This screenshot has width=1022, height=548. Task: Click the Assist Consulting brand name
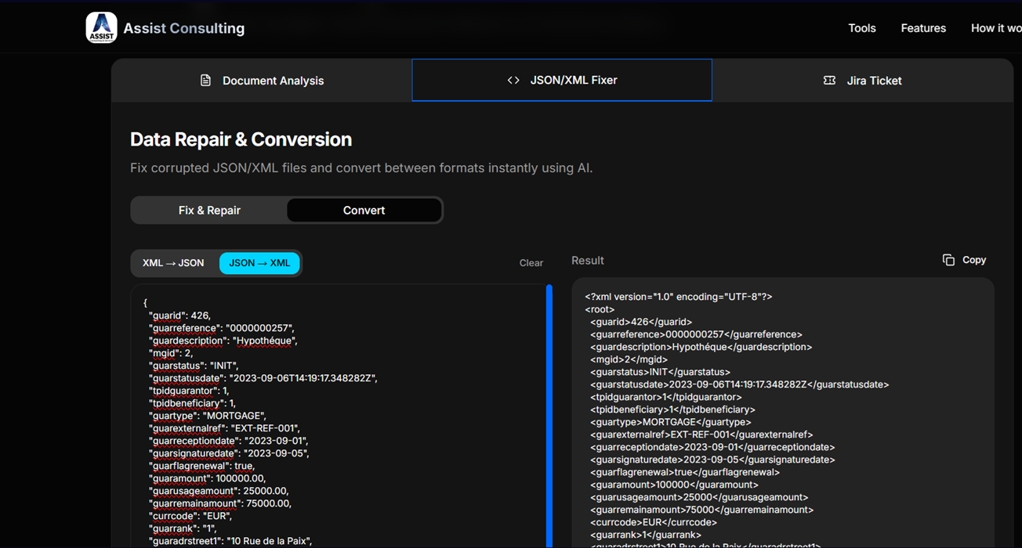click(x=184, y=28)
